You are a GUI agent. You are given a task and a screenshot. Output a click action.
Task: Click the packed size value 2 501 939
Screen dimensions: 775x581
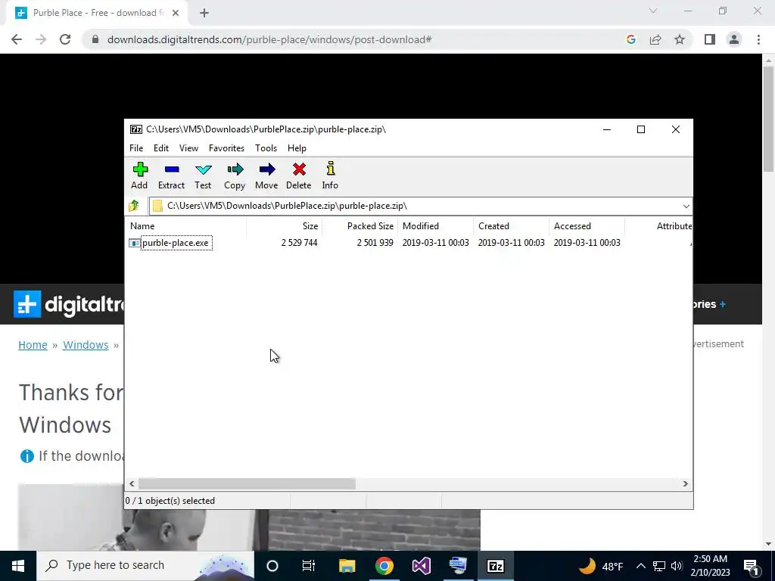[x=375, y=243]
